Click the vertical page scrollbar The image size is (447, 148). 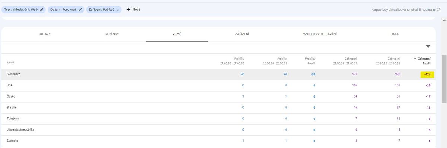444,80
